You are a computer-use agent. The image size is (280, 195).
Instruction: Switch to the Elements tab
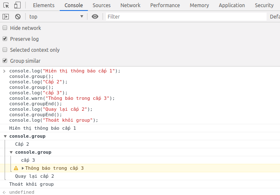pos(44,5)
